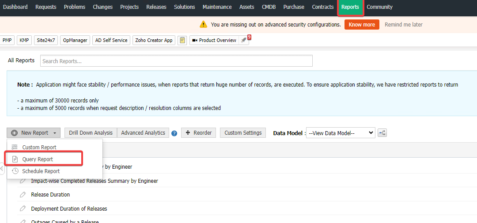This screenshot has width=477, height=223.
Task: Edit Impact-wise Completed Releases Summary pencil icon
Action: pyautogui.click(x=23, y=181)
